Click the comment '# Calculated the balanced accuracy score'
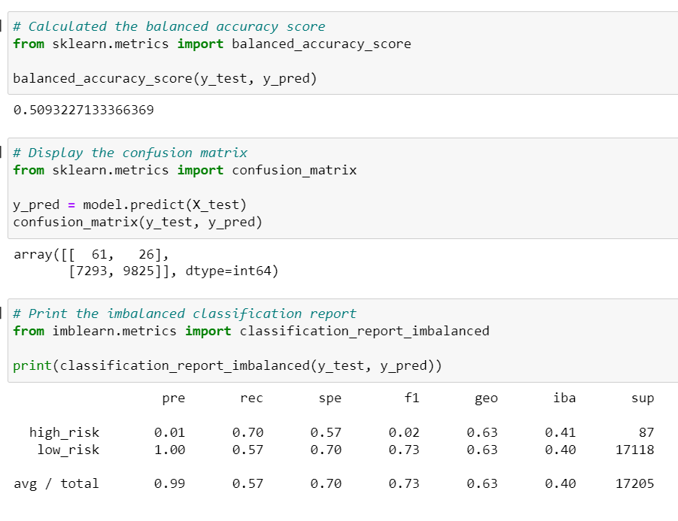 tap(169, 27)
